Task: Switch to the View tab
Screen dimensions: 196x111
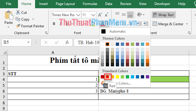Action: (x=143, y=4)
